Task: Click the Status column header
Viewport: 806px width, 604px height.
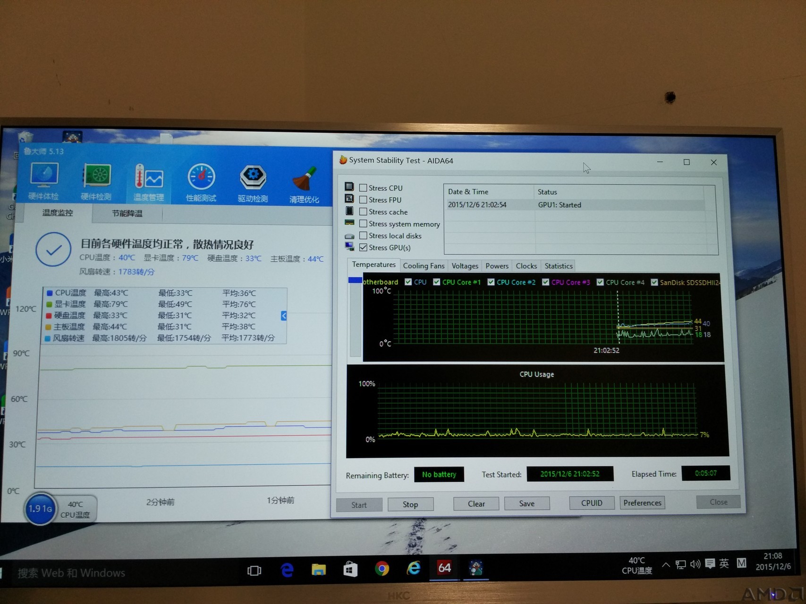Action: coord(619,192)
